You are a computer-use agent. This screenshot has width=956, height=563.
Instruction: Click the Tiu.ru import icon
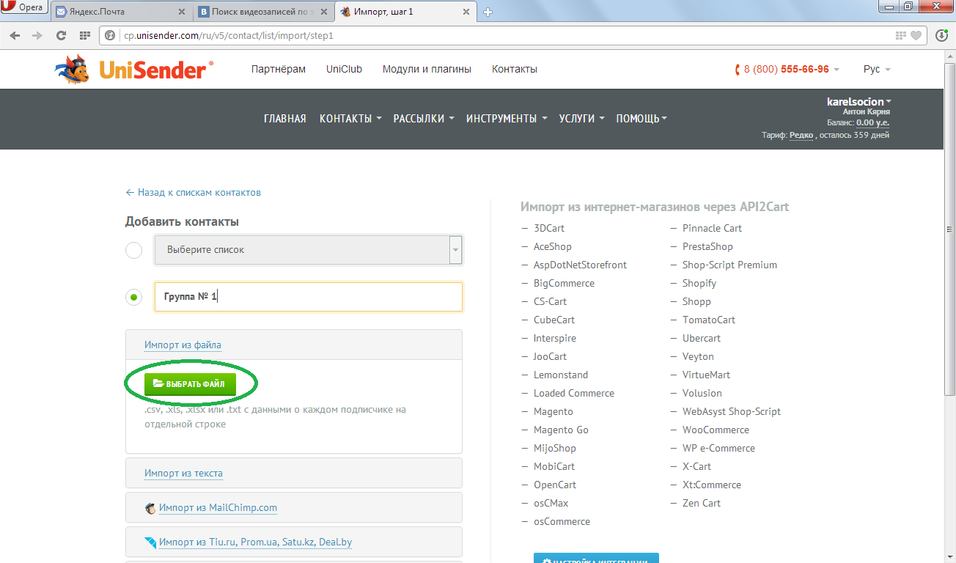coord(150,542)
